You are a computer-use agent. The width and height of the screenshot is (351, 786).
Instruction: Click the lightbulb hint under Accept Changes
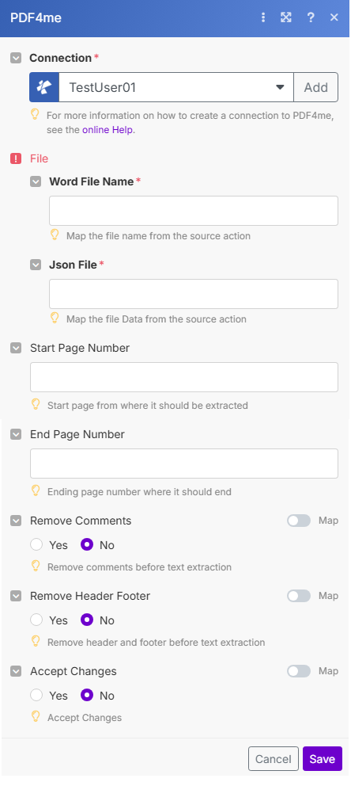pyautogui.click(x=36, y=717)
